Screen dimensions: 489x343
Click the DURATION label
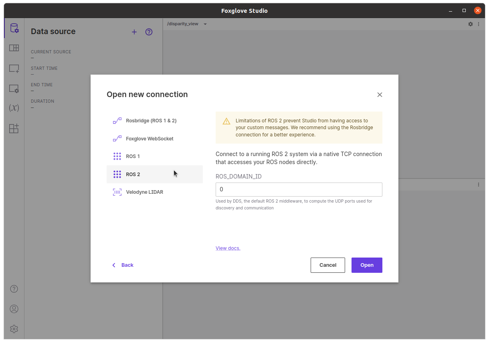click(42, 101)
